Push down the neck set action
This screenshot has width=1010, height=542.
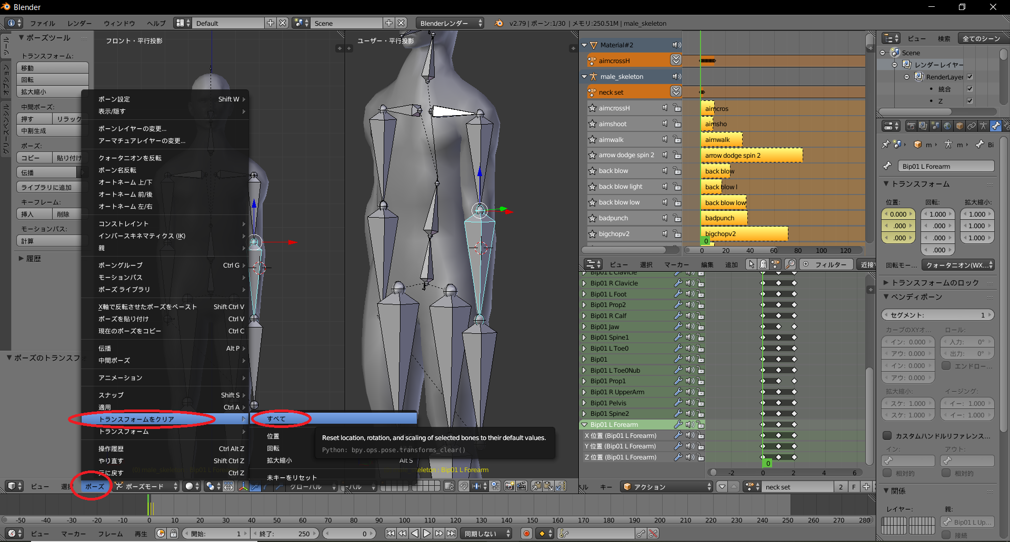[676, 92]
